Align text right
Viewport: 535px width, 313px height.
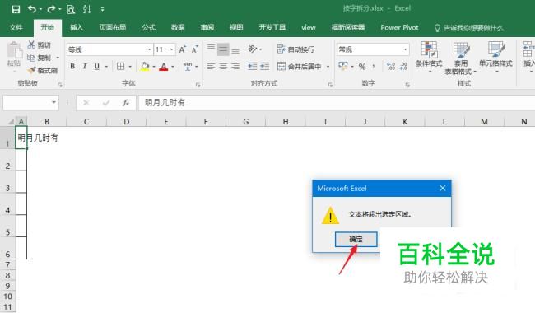click(235, 66)
